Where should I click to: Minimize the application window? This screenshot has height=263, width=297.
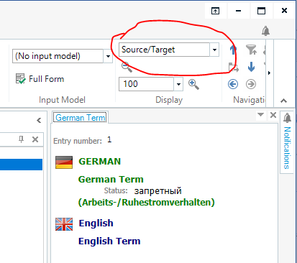(238, 11)
